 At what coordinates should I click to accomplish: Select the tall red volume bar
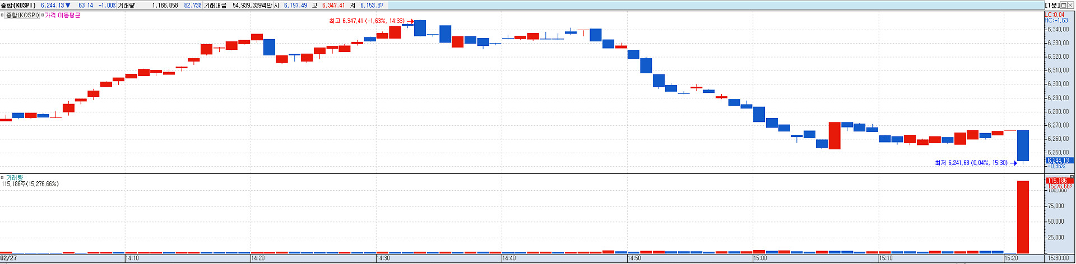coord(1023,217)
